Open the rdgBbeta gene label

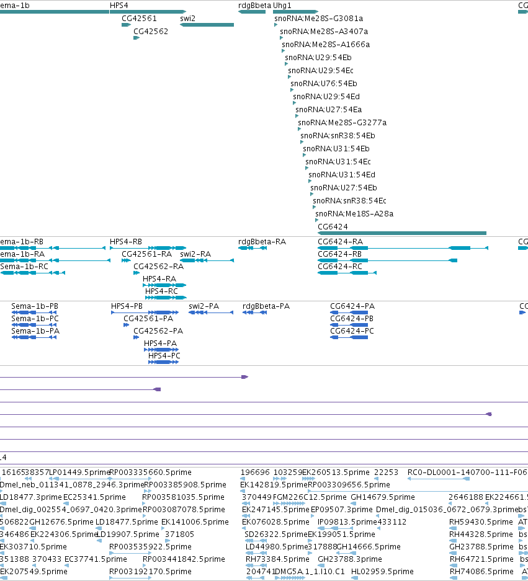[254, 6]
